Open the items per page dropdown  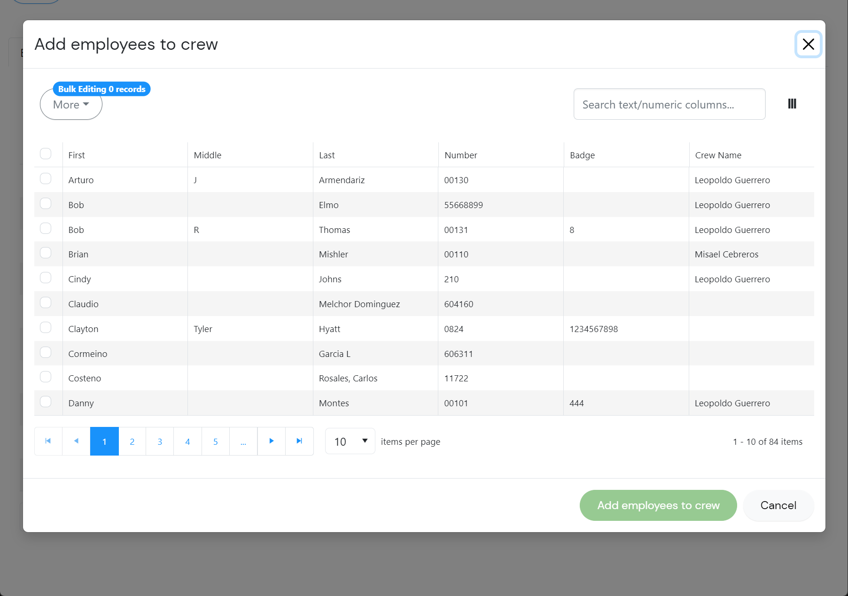pos(350,441)
